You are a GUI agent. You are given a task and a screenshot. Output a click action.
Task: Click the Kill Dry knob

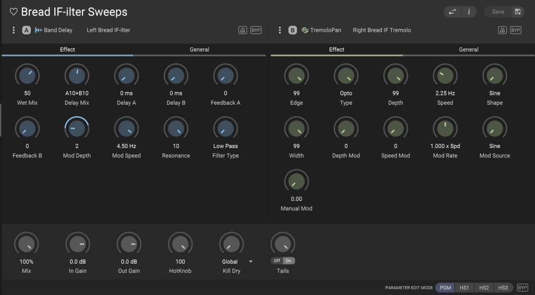pos(231,244)
